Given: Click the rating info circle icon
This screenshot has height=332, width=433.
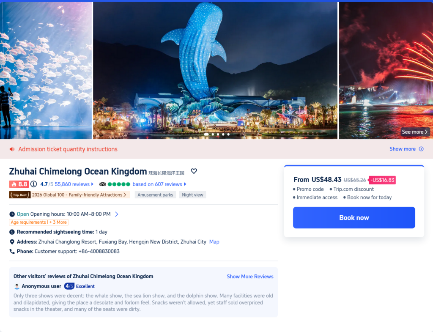Looking at the screenshot, I should pyautogui.click(x=34, y=184).
